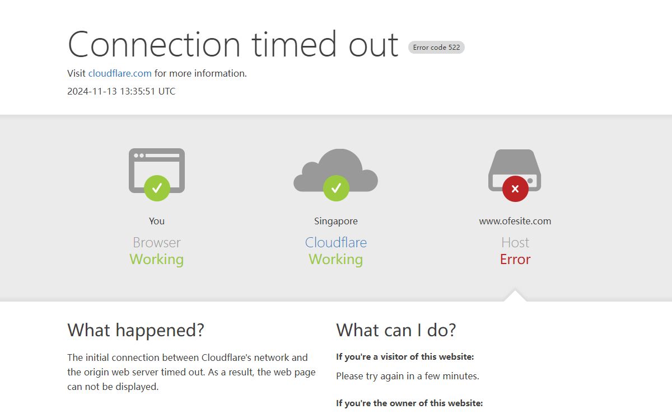This screenshot has width=672, height=414.
Task: Click the What can I do? heading
Action: [396, 330]
